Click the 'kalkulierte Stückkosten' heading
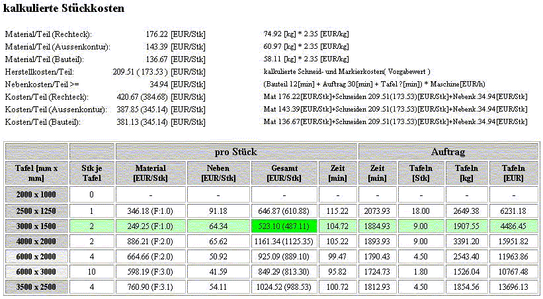The height and width of the screenshot is (299, 543). pyautogui.click(x=63, y=9)
